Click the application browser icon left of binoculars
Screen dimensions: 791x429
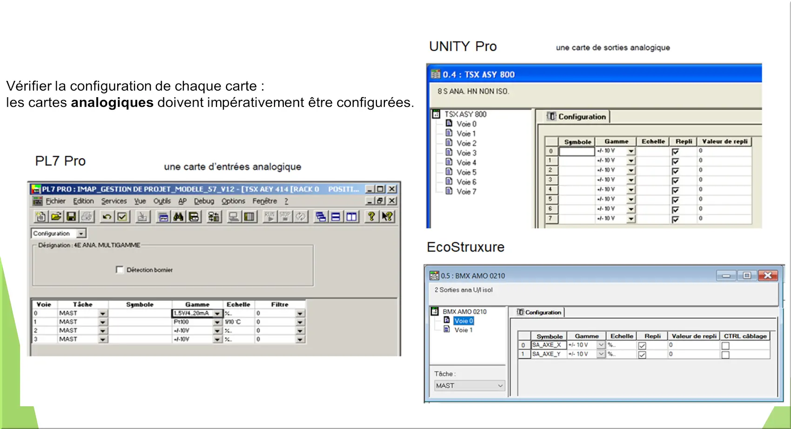point(163,217)
